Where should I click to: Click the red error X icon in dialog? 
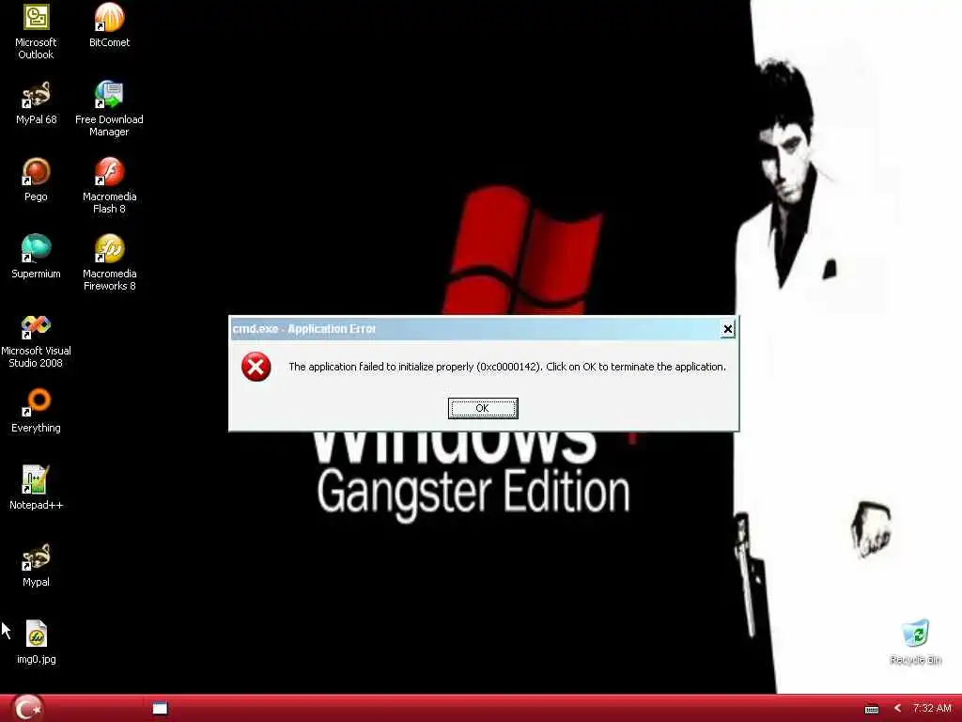click(256, 368)
